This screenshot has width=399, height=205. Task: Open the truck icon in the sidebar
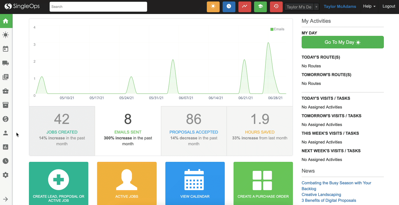click(x=6, y=63)
